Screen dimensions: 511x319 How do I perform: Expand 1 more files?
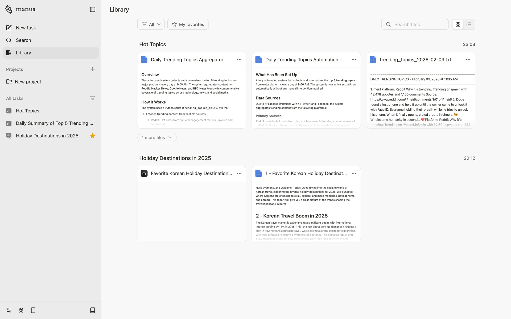[x=157, y=137]
